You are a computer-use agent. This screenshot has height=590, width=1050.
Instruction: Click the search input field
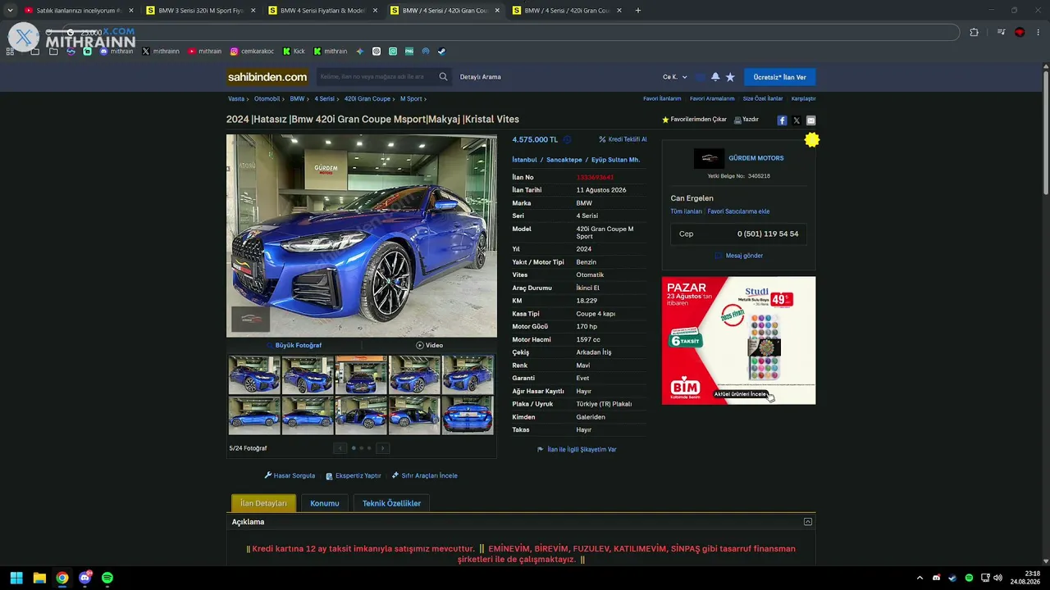tap(377, 77)
